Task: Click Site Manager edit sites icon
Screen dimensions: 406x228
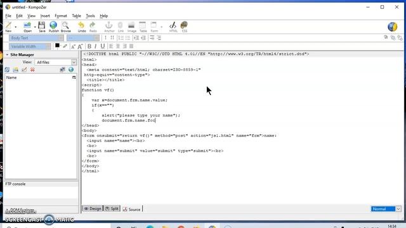Action: [x=62, y=70]
